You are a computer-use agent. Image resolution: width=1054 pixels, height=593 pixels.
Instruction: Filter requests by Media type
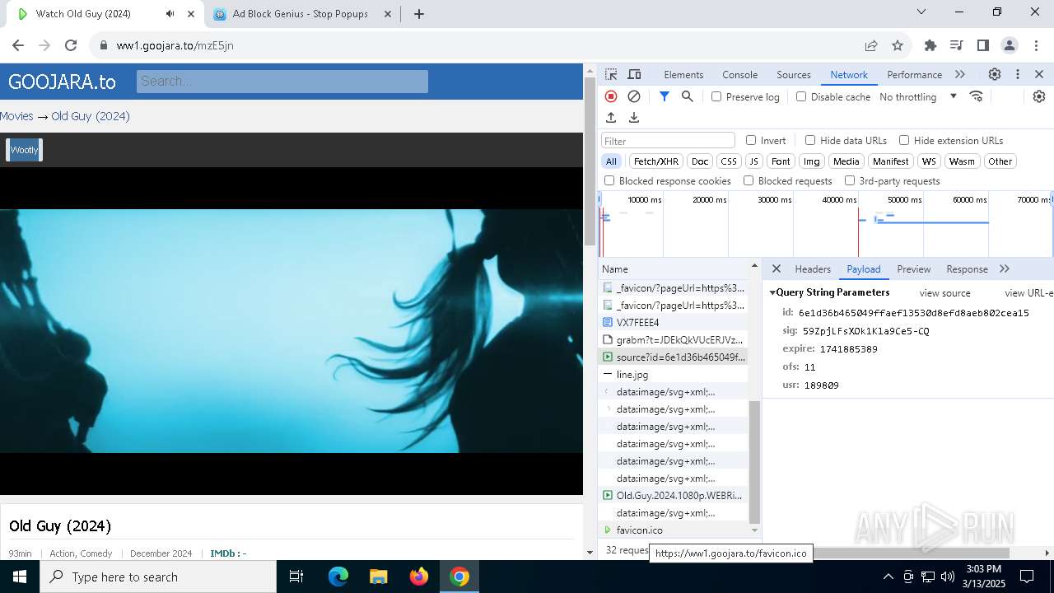point(846,161)
